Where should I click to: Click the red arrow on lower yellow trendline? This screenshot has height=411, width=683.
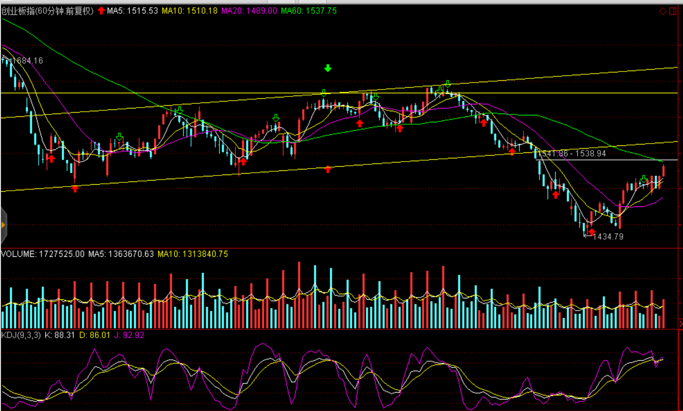coord(328,169)
